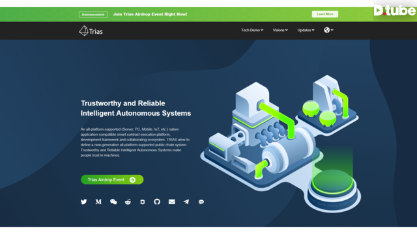The width and height of the screenshot is (417, 234).
Task: Click the Learn More button in banner
Action: tap(325, 14)
